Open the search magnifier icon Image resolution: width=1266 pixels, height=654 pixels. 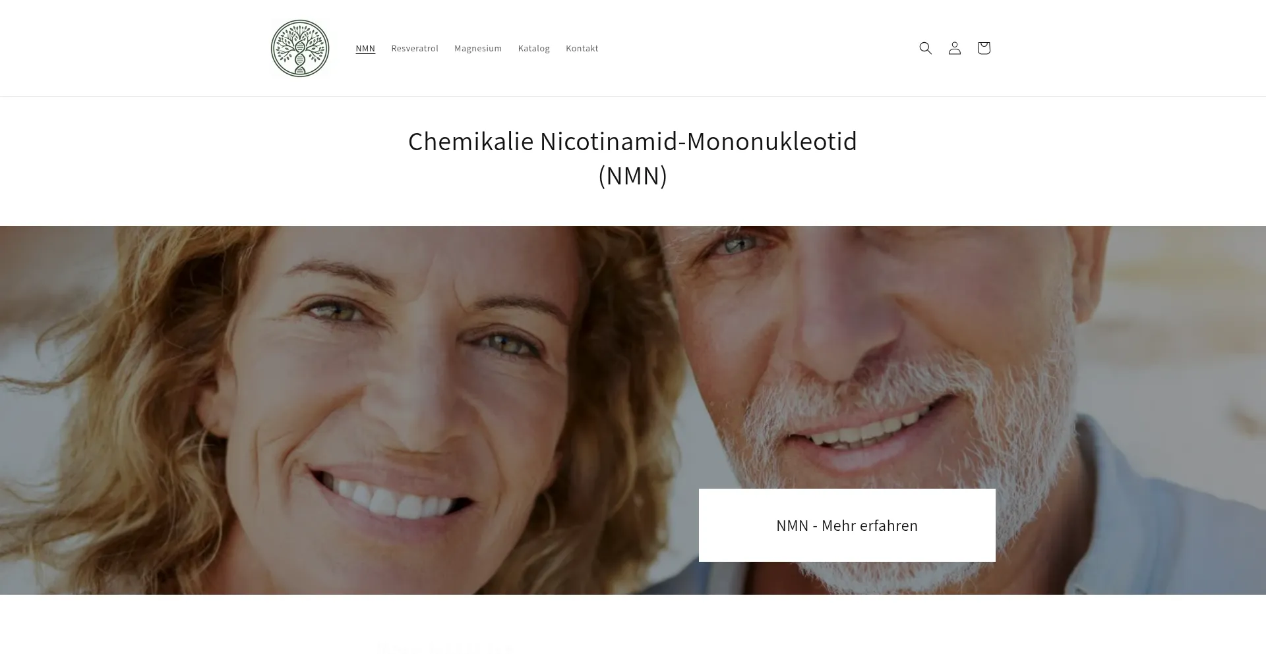point(925,48)
